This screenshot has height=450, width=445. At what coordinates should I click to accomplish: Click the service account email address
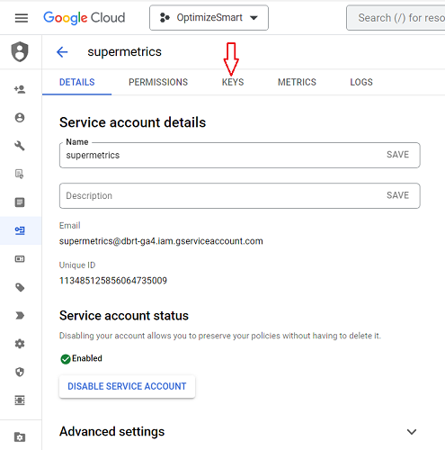[x=161, y=241]
